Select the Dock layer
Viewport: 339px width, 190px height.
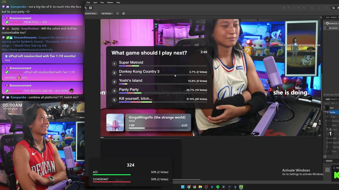[x=332, y=108]
